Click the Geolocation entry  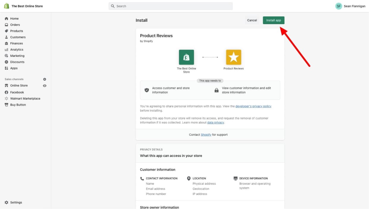[x=201, y=189]
